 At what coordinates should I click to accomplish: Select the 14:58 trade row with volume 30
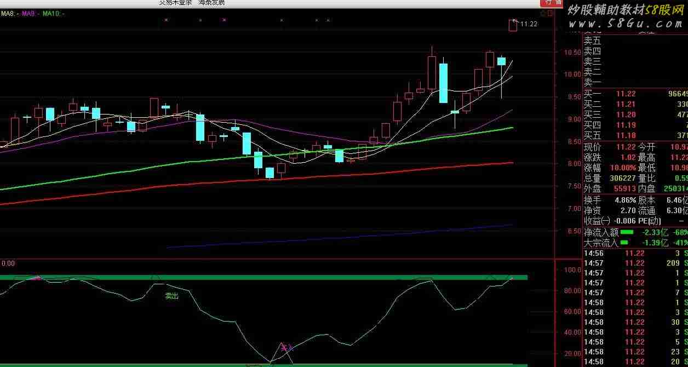pyautogui.click(x=635, y=322)
